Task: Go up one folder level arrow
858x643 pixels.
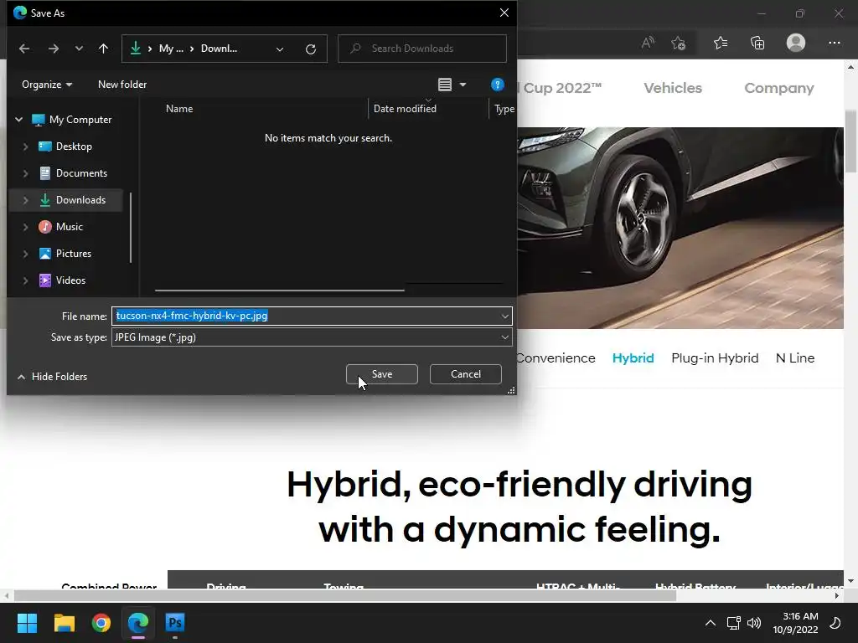Action: pyautogui.click(x=103, y=49)
